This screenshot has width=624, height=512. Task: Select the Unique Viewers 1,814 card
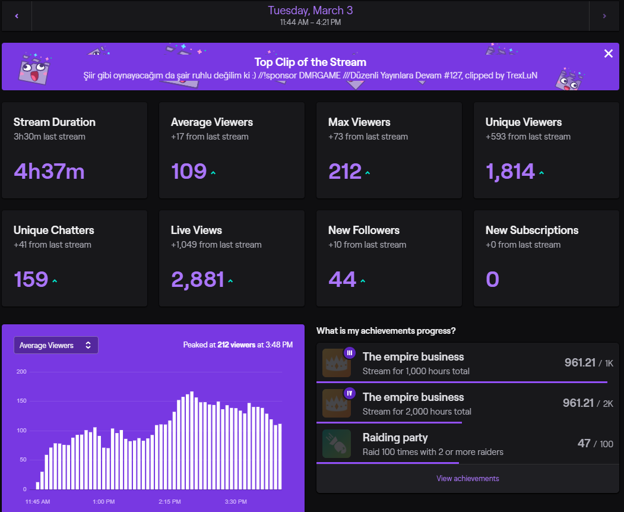click(546, 150)
